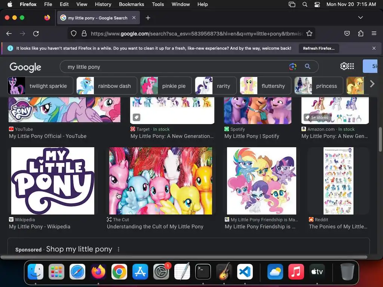Open My Little Pony | Spotify link
The width and height of the screenshot is (383, 287).
point(252,136)
